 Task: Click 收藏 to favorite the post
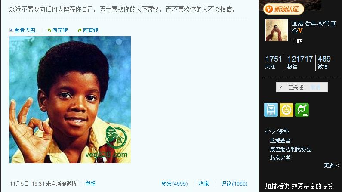point(203,184)
